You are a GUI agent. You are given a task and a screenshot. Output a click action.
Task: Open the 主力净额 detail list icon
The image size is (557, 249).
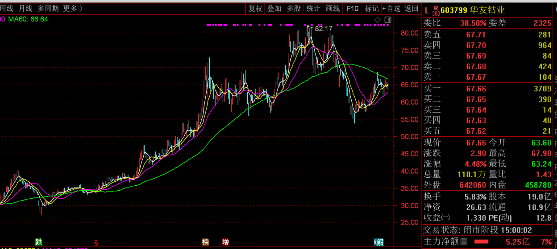pos(464,241)
